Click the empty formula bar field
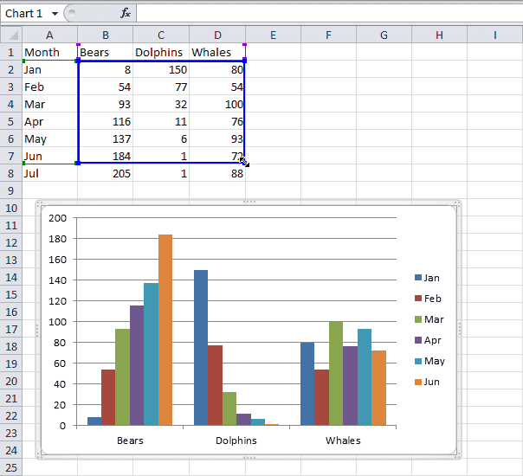This screenshot has width=523, height=476. pyautogui.click(x=329, y=13)
